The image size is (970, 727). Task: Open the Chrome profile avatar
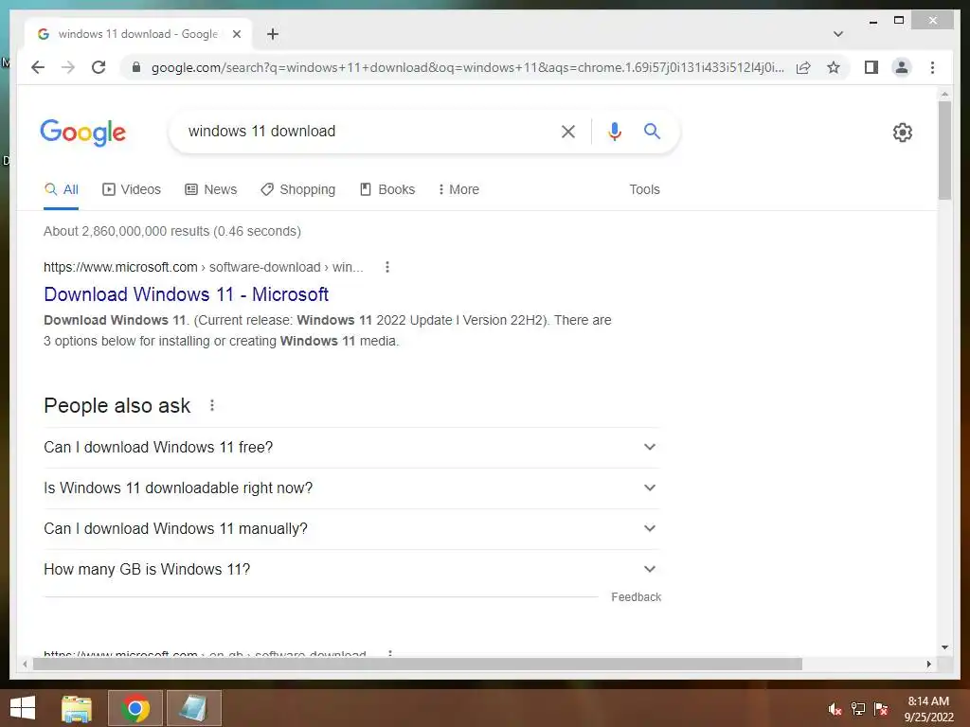902,67
